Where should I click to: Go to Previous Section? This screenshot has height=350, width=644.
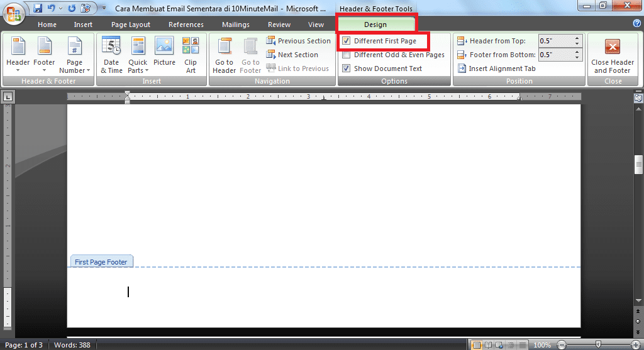tap(298, 41)
